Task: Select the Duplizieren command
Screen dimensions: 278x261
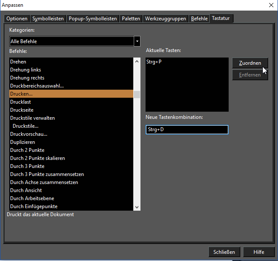Action: (71, 142)
